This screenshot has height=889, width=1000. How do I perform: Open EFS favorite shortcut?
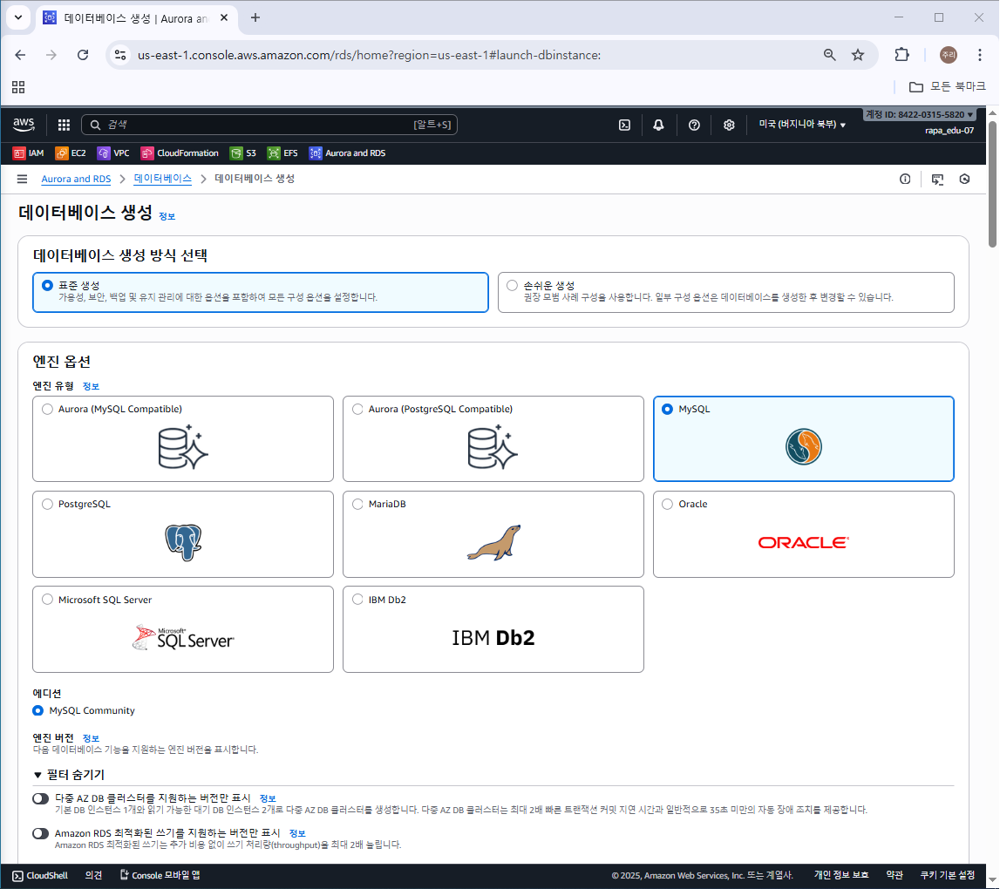[282, 153]
